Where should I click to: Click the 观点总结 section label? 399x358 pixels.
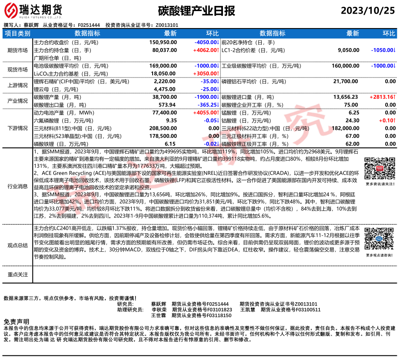pos(17,245)
